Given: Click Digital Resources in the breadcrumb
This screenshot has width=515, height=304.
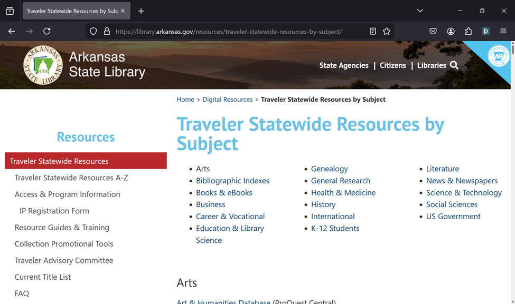Looking at the screenshot, I should (227, 99).
